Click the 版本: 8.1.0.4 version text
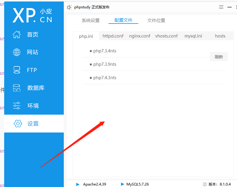Screen dimensions: 237x187 point(220,184)
